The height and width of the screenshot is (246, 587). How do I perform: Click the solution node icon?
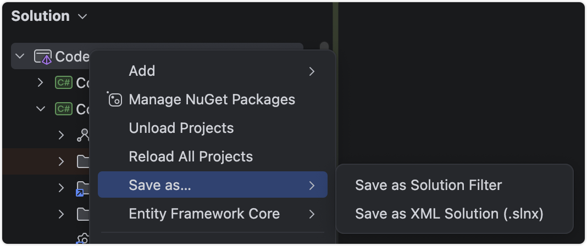coord(43,57)
